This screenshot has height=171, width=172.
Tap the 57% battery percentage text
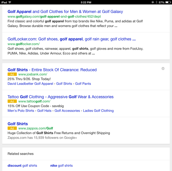point(162,2)
